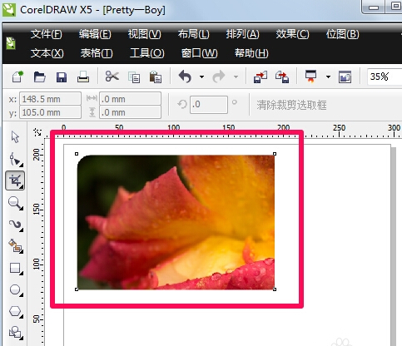The image size is (402, 346).
Task: Expand the Undo history dropdown arrow
Action: click(x=201, y=77)
